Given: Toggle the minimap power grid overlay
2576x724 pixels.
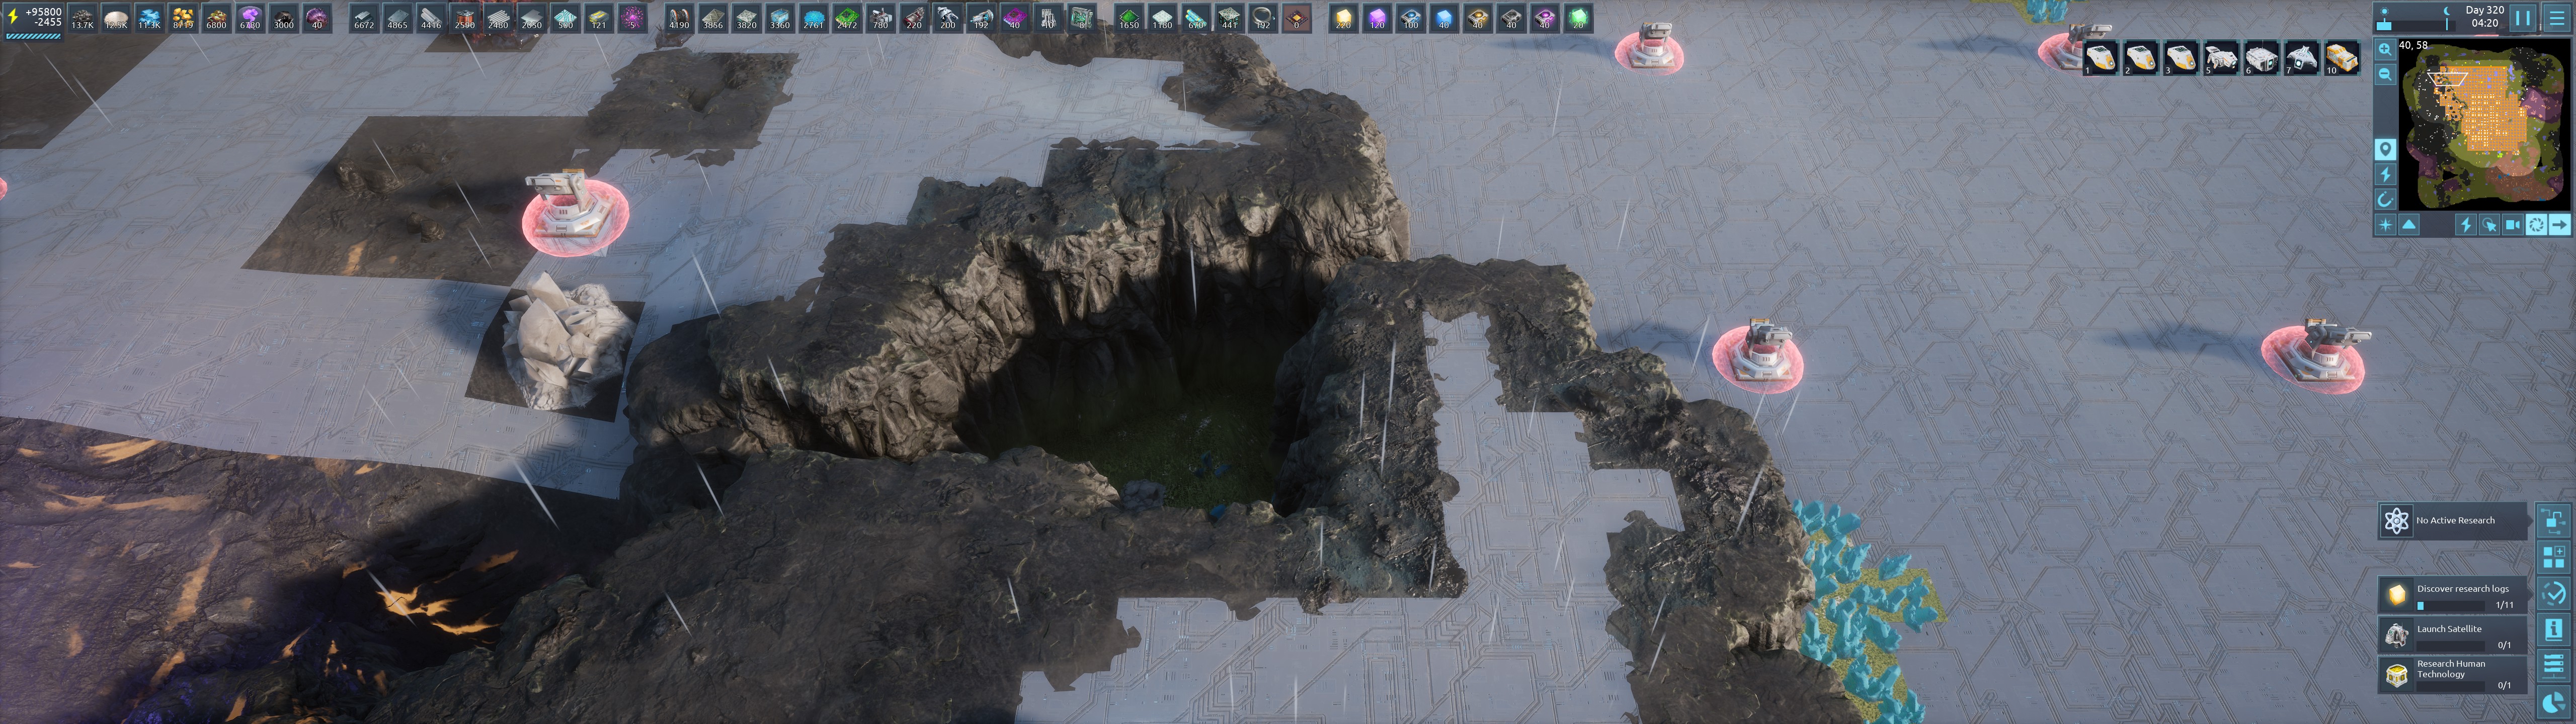Looking at the screenshot, I should [2385, 175].
